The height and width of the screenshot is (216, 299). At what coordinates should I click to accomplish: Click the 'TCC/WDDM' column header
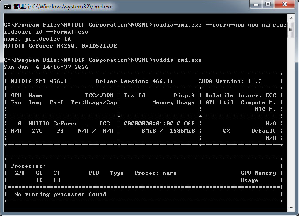pyautogui.click(x=99, y=95)
